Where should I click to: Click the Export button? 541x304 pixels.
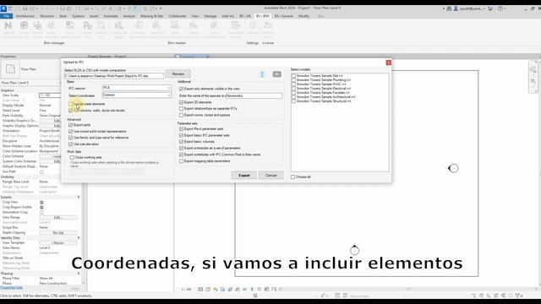244,176
